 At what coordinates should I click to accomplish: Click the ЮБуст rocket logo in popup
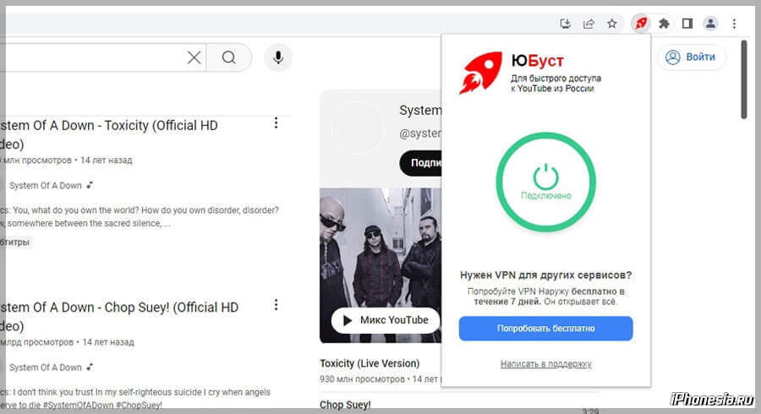point(481,73)
